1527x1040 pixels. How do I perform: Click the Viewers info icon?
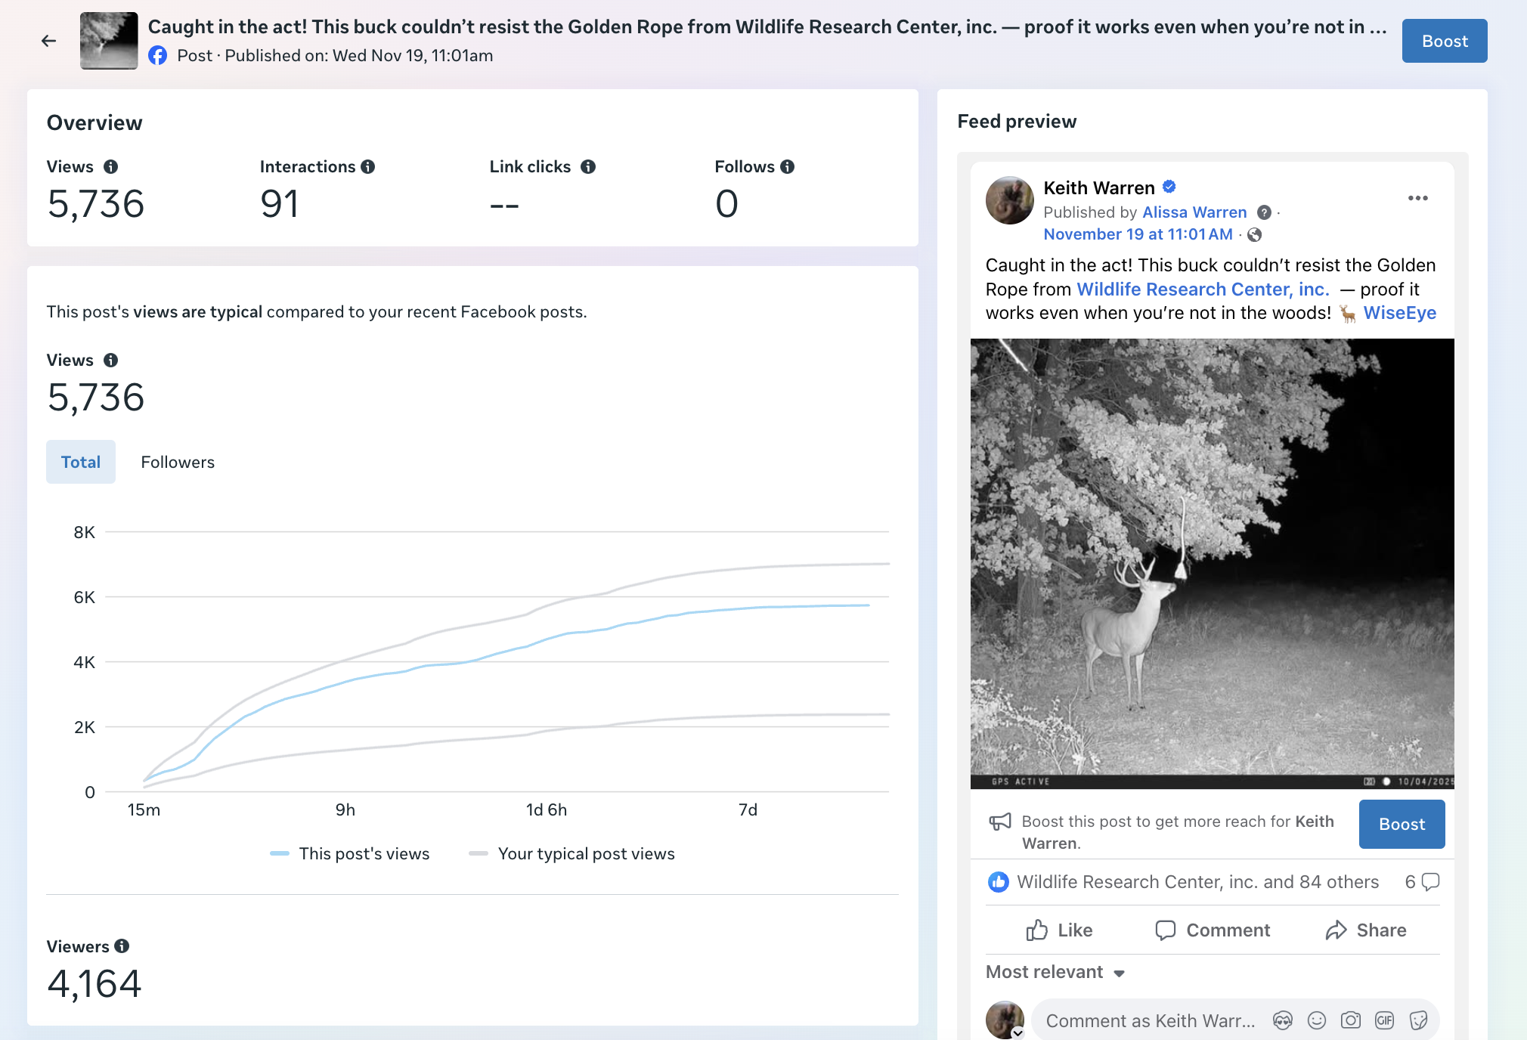click(x=122, y=946)
